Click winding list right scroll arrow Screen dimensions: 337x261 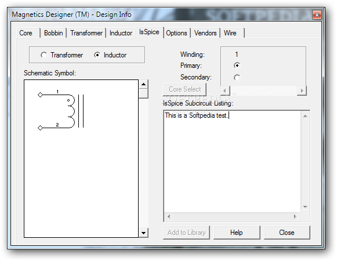pos(302,90)
